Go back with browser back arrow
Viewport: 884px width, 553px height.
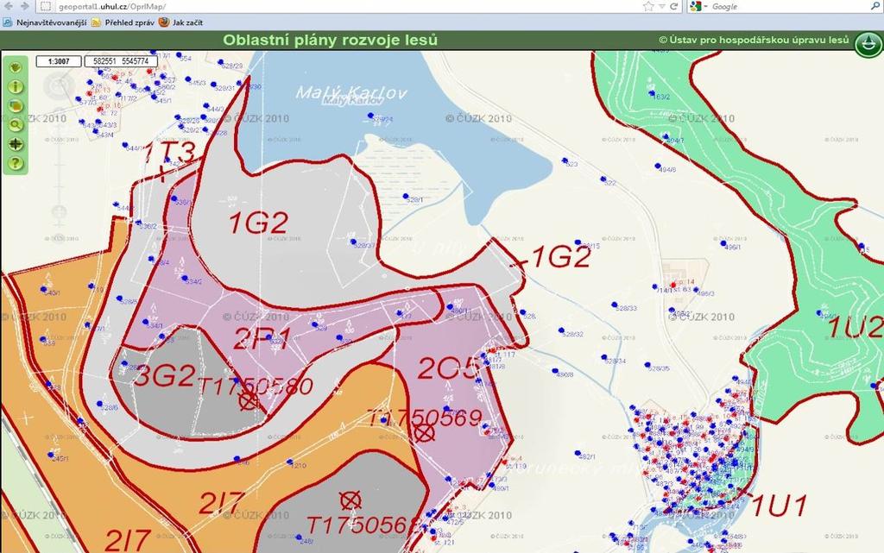point(9,6)
